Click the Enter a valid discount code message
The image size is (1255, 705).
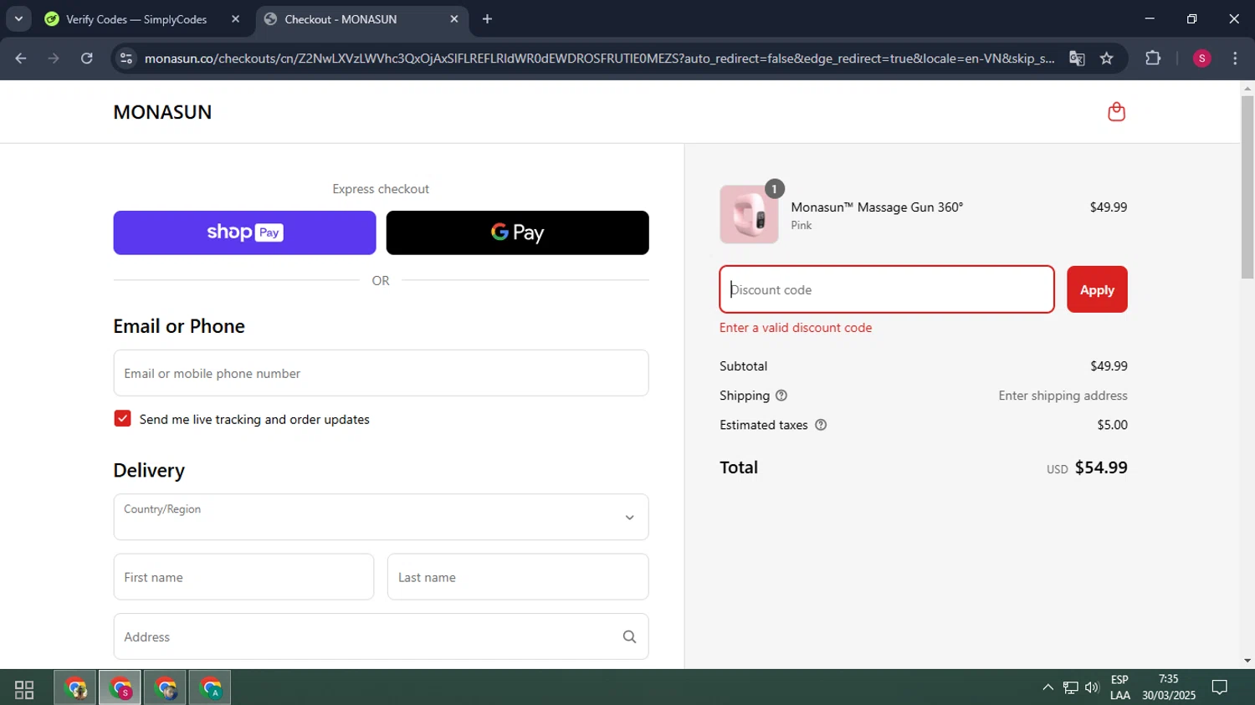pos(796,328)
